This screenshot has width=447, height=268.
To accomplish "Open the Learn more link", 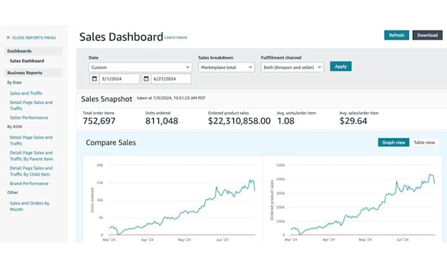I will (x=176, y=37).
